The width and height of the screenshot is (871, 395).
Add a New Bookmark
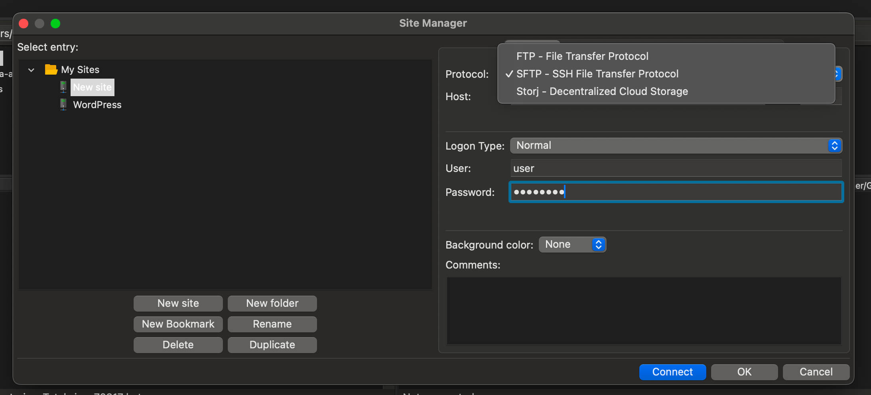coord(178,324)
